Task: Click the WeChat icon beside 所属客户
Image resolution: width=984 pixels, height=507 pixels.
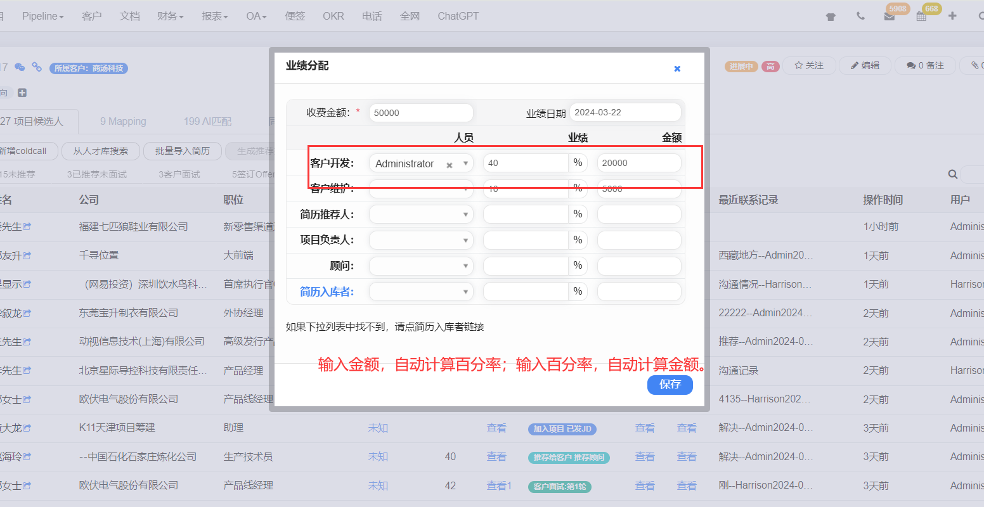Action: [20, 67]
